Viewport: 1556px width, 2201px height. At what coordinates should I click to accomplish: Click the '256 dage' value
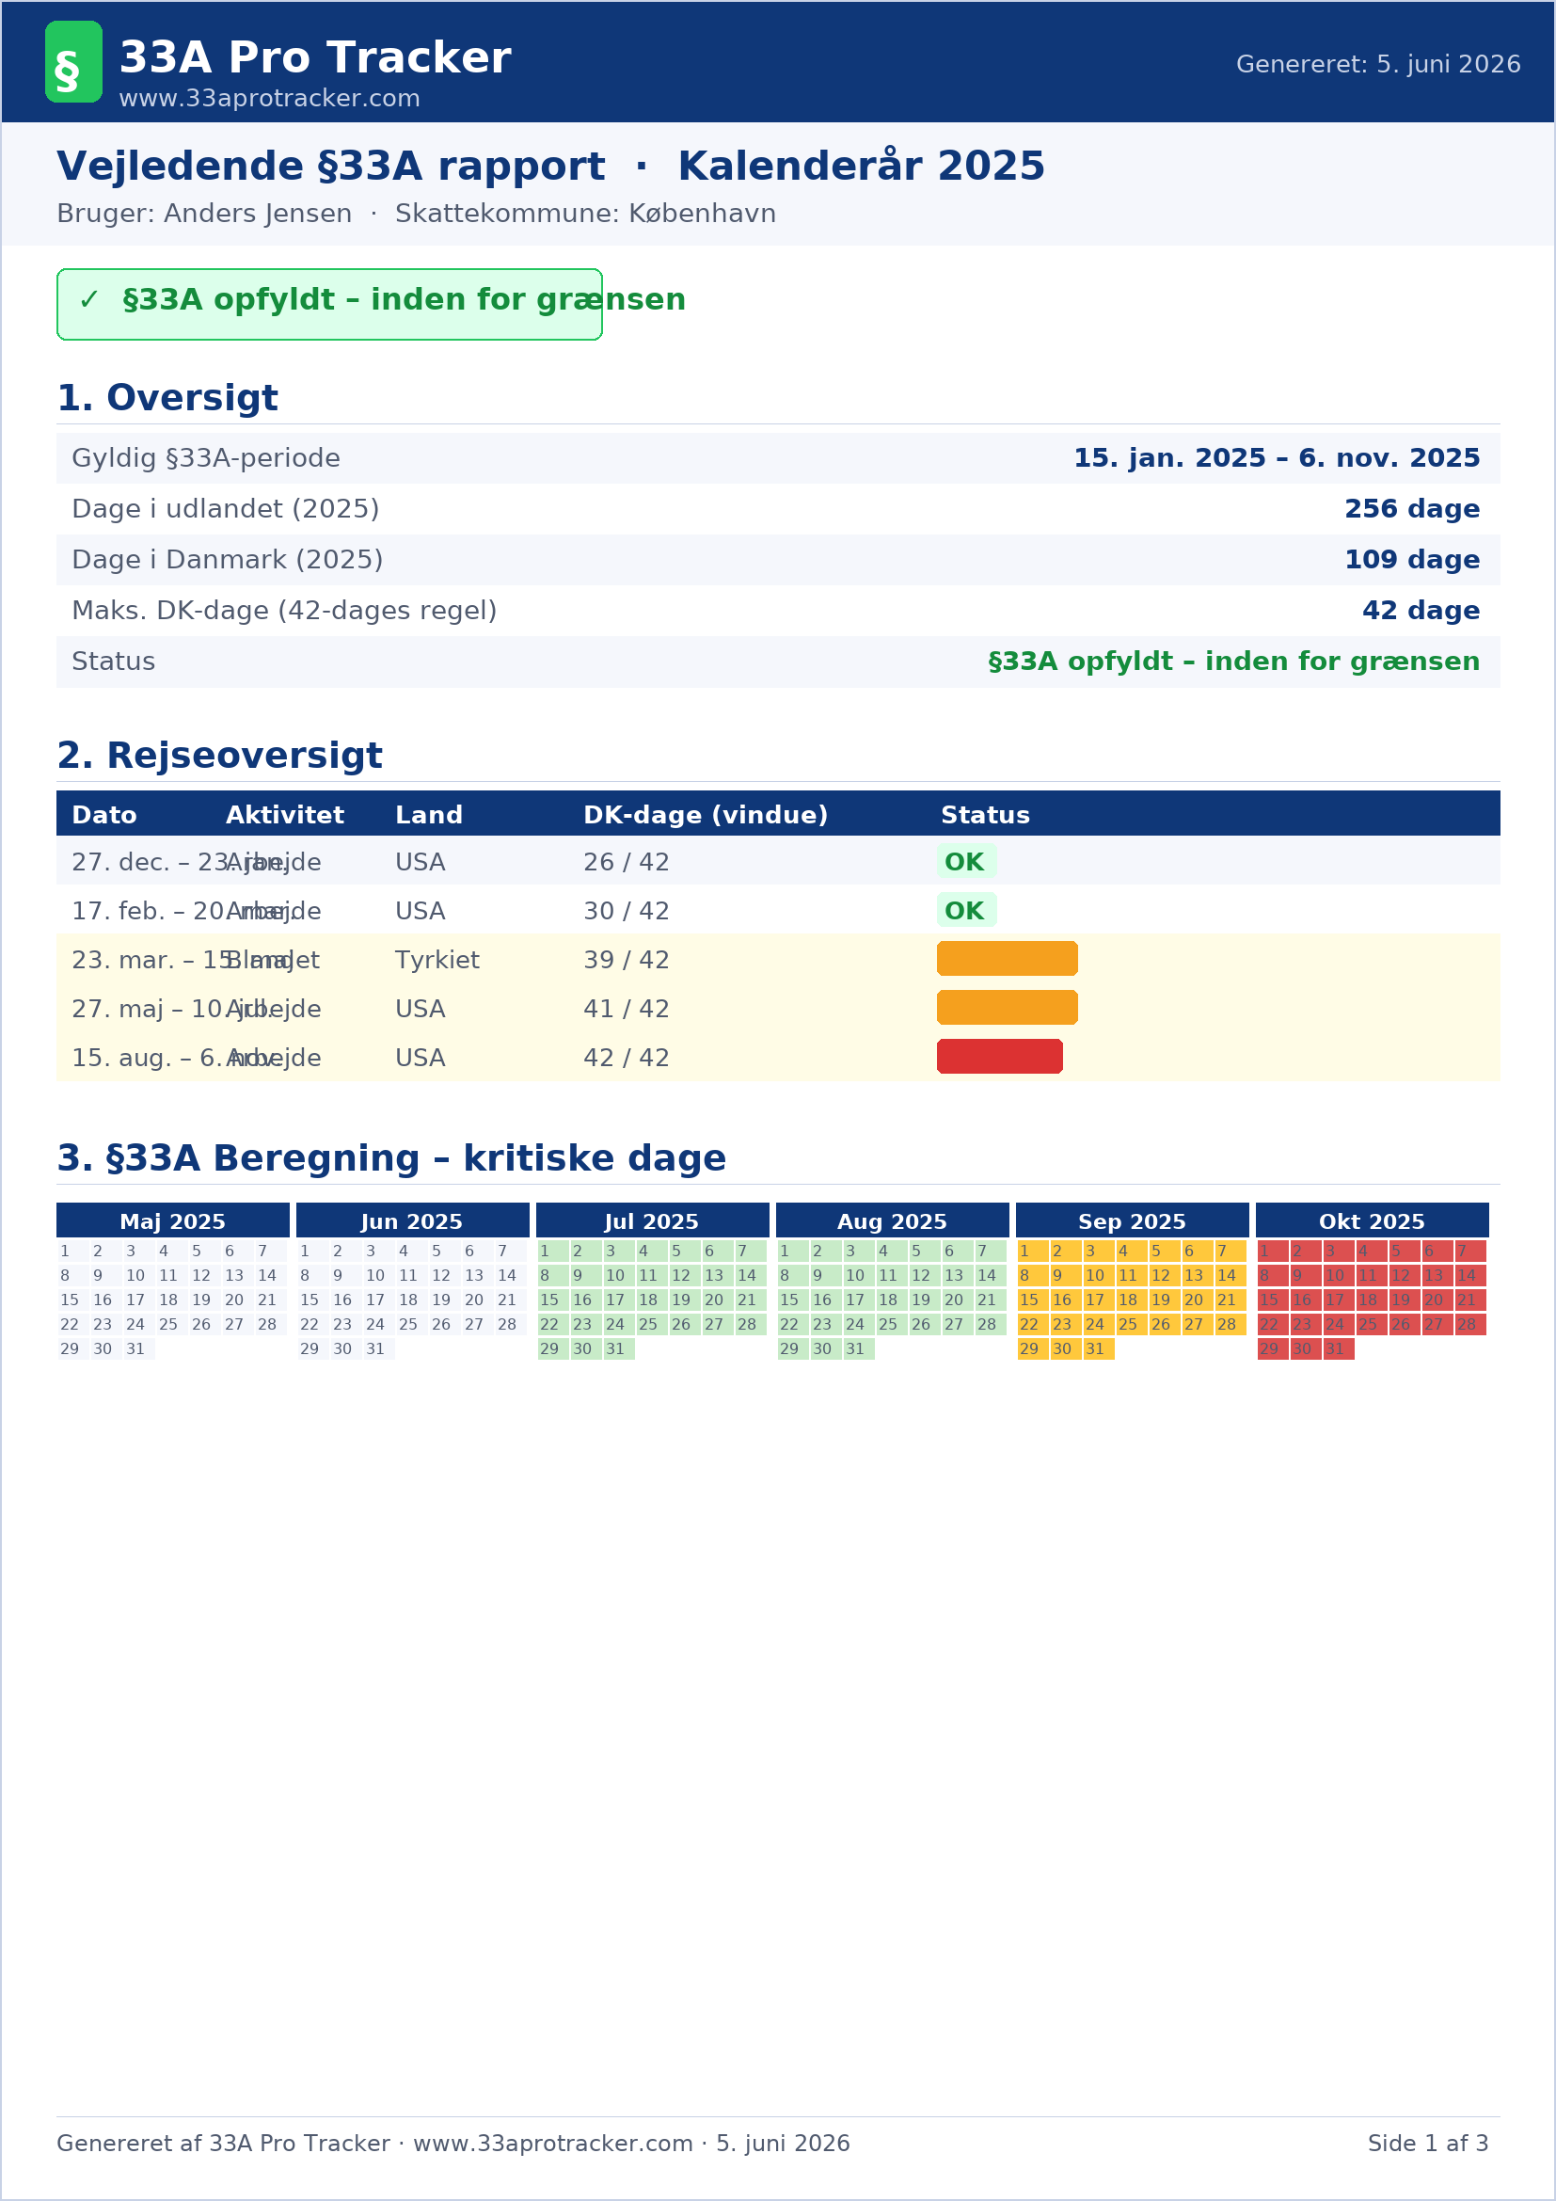(1411, 509)
